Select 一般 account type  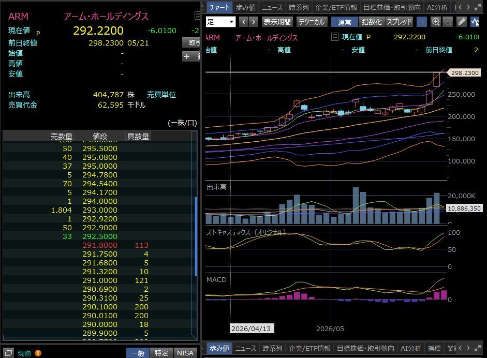(x=138, y=353)
